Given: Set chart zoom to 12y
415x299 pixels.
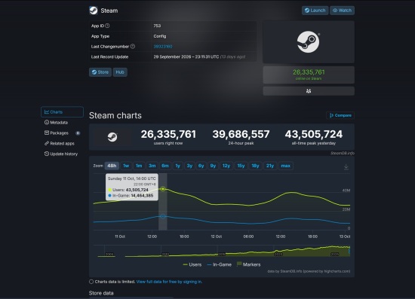Looking at the screenshot, I should point(226,166).
